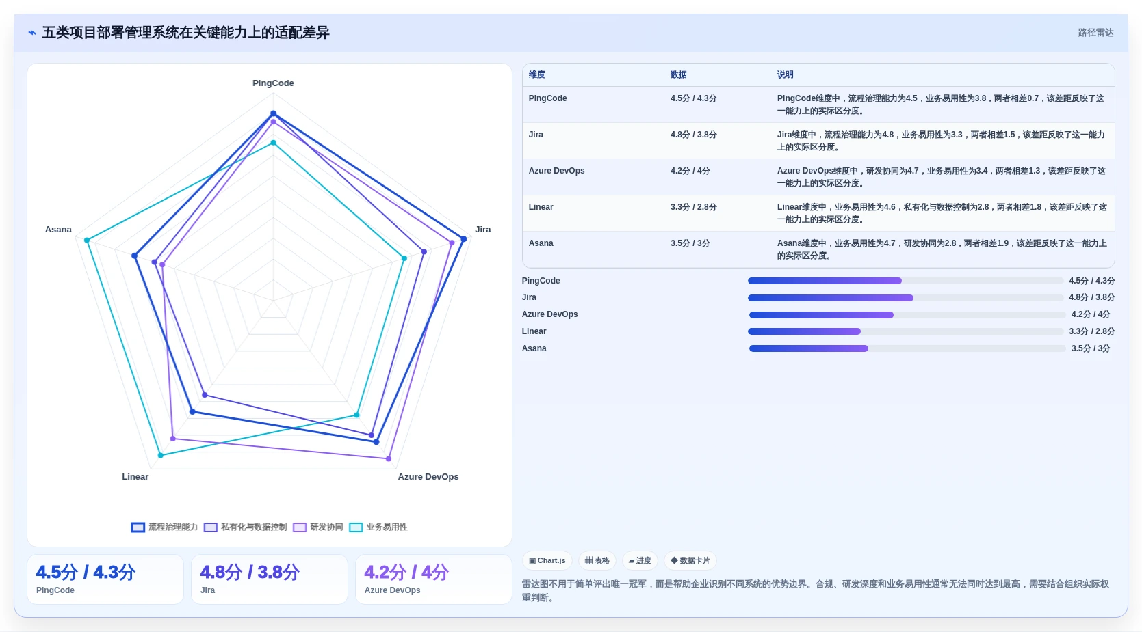Toggle the 流程治理能力 legend swatch
This screenshot has width=1142, height=632.
tap(138, 527)
